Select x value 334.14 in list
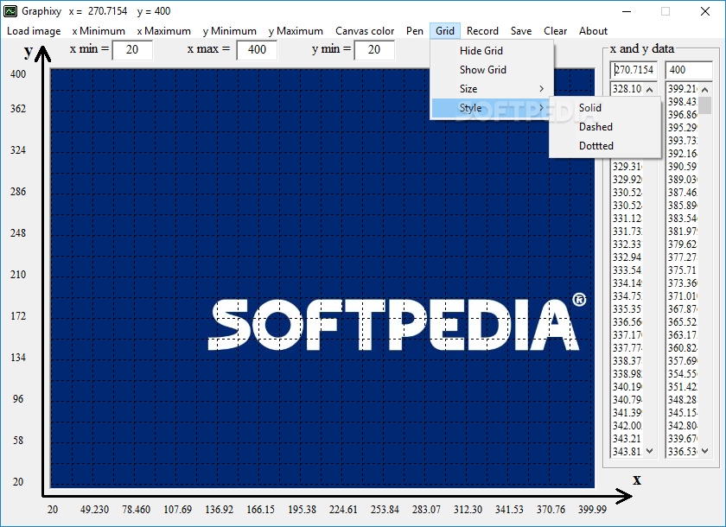 tap(627, 283)
